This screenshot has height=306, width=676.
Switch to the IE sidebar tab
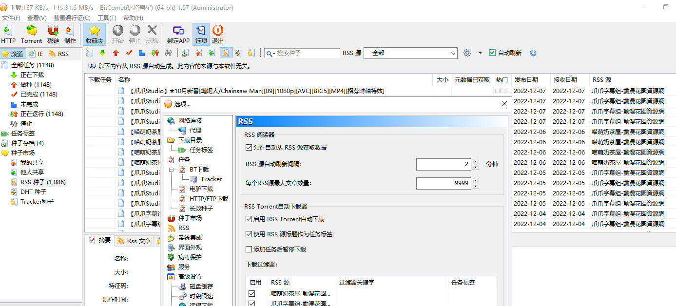coord(36,54)
